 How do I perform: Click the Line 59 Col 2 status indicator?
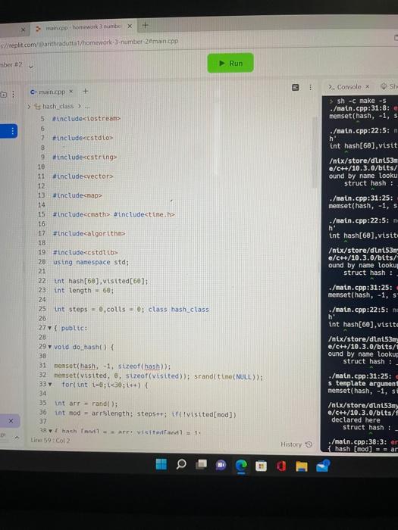point(50,440)
